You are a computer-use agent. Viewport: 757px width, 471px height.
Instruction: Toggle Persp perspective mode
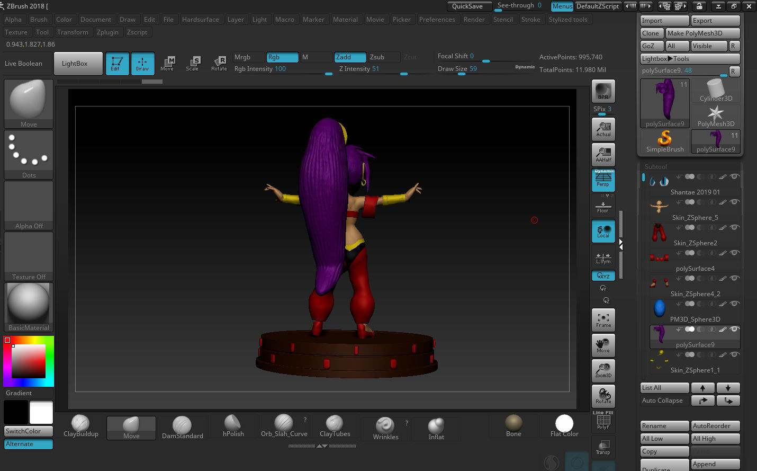pos(603,180)
